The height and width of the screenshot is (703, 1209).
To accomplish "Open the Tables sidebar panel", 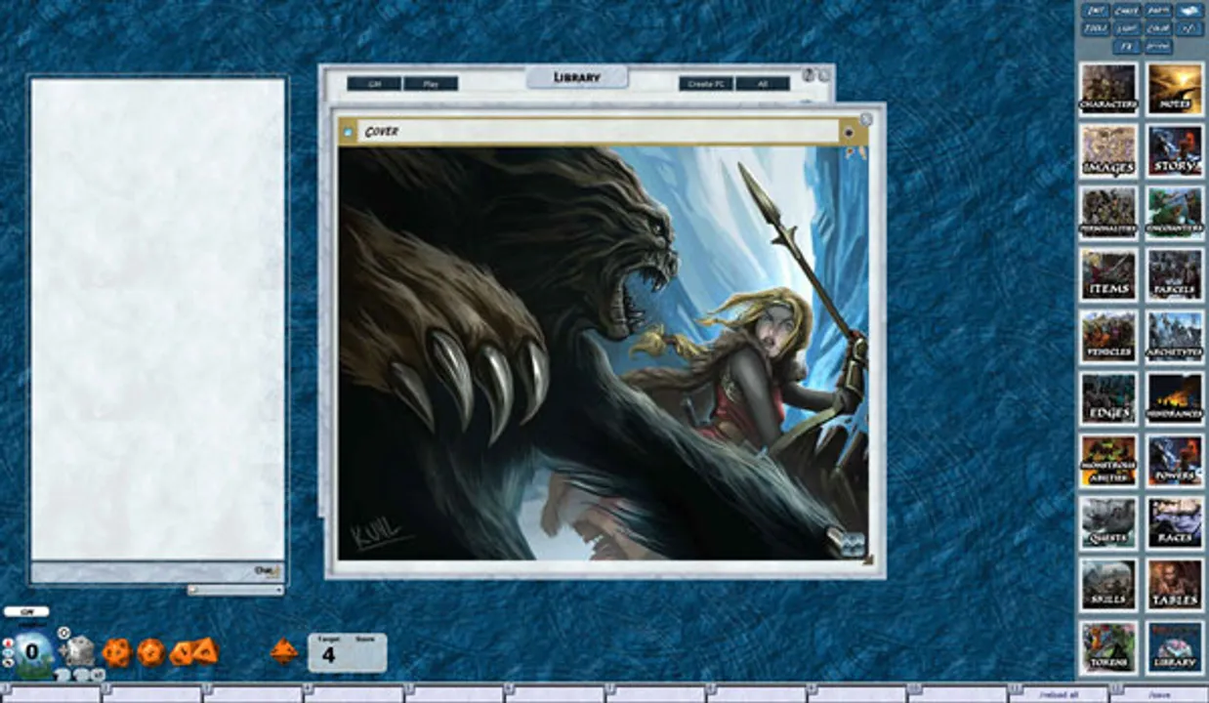I will pyautogui.click(x=1175, y=584).
